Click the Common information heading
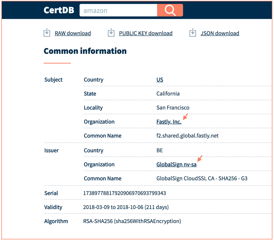Viewport: 274px width, 241px height. 85,51
